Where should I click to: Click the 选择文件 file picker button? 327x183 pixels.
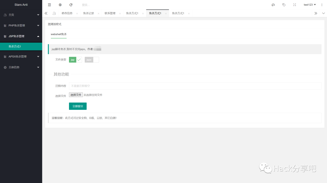pos(76,95)
